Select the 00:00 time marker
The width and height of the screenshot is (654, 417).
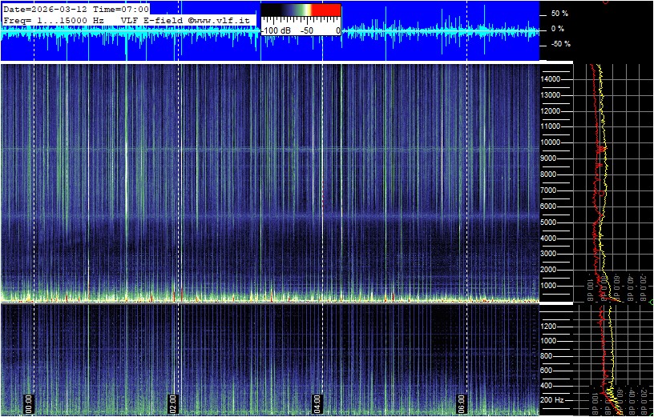coord(30,402)
